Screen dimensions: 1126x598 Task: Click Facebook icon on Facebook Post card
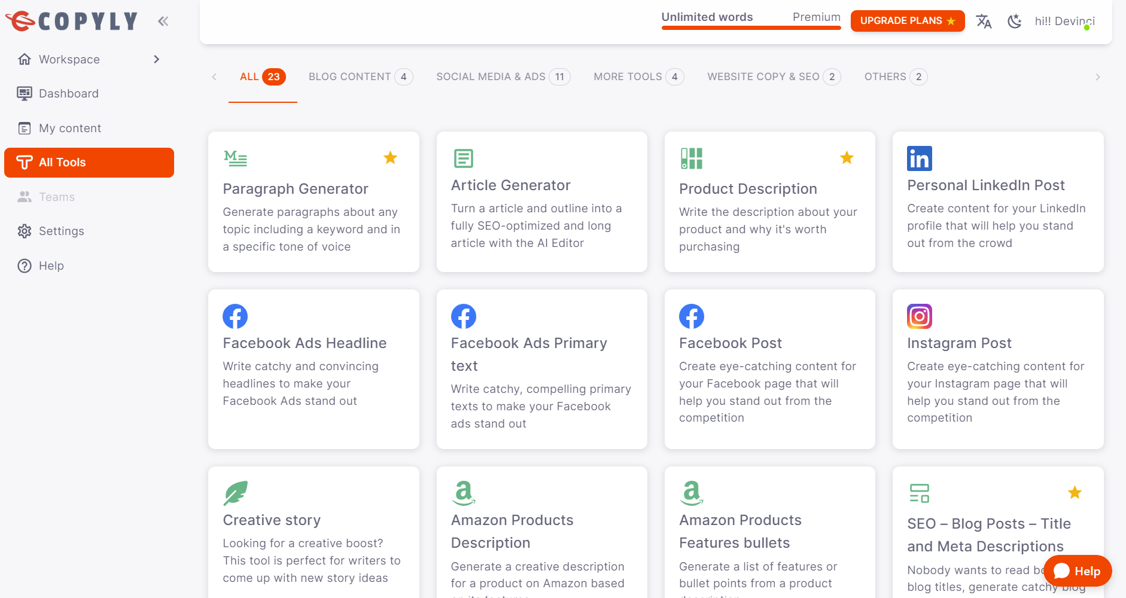coord(692,316)
